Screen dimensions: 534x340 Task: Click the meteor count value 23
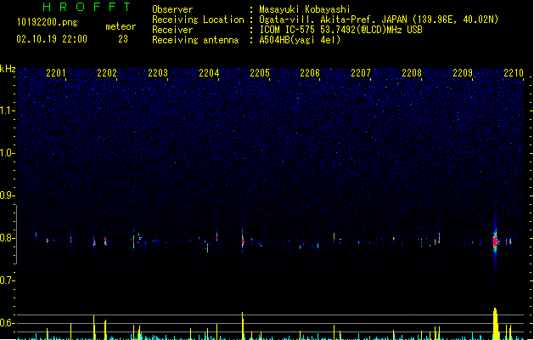click(x=123, y=39)
